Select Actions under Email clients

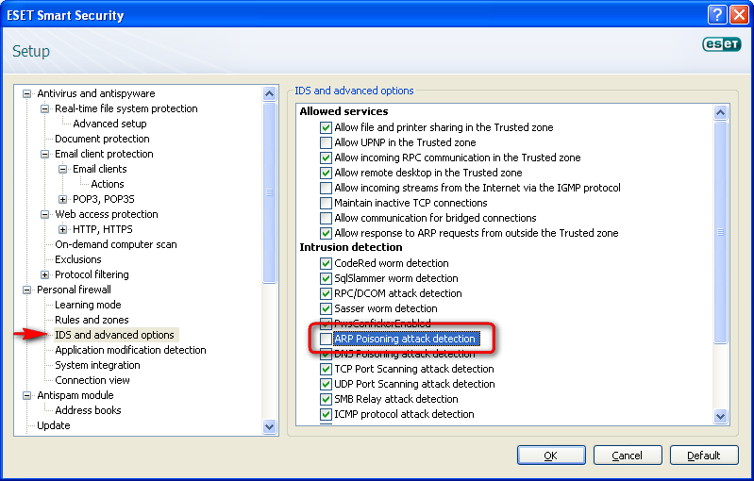click(108, 184)
